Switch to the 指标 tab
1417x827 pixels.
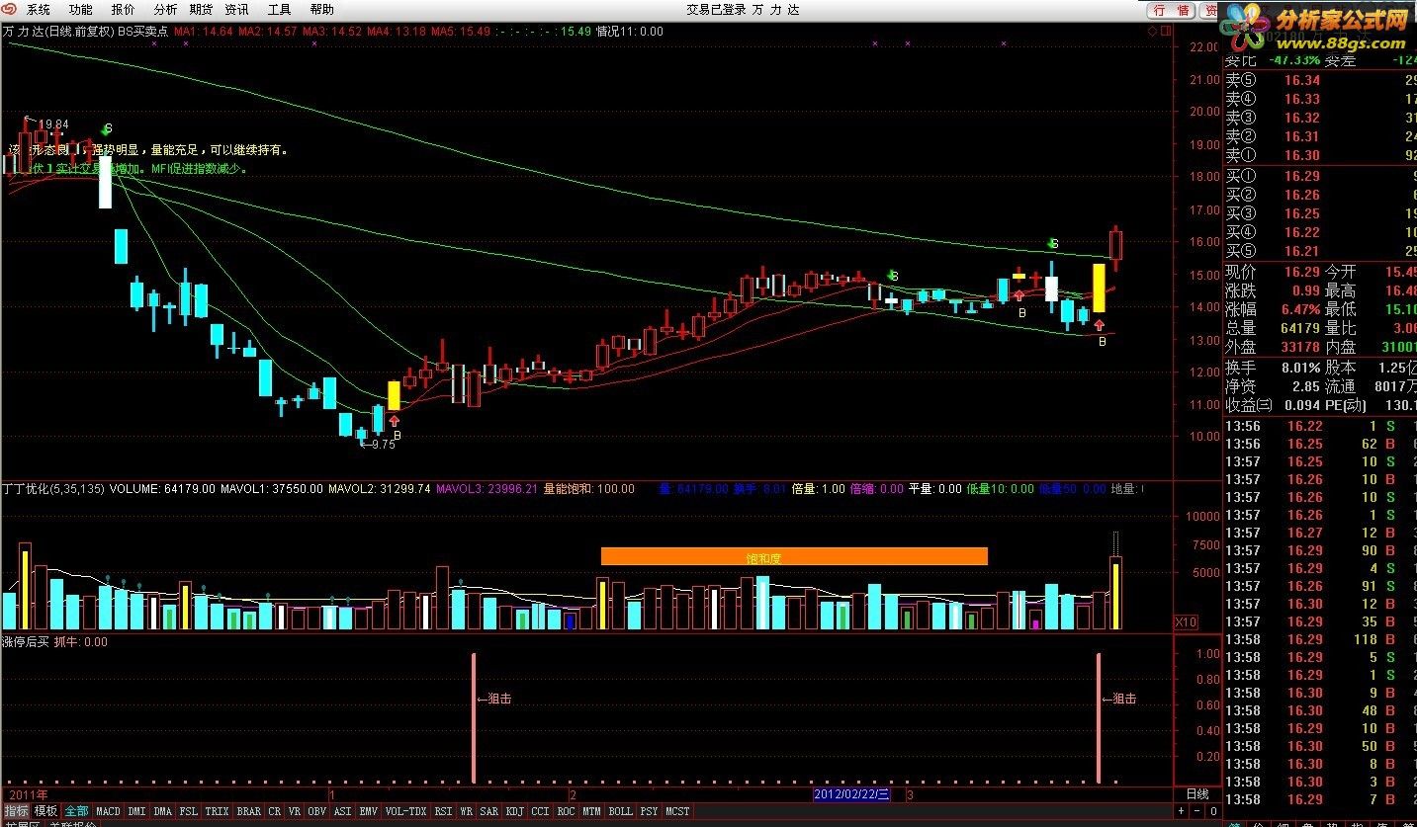pos(16,811)
